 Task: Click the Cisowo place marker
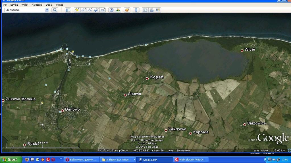tap(125, 95)
